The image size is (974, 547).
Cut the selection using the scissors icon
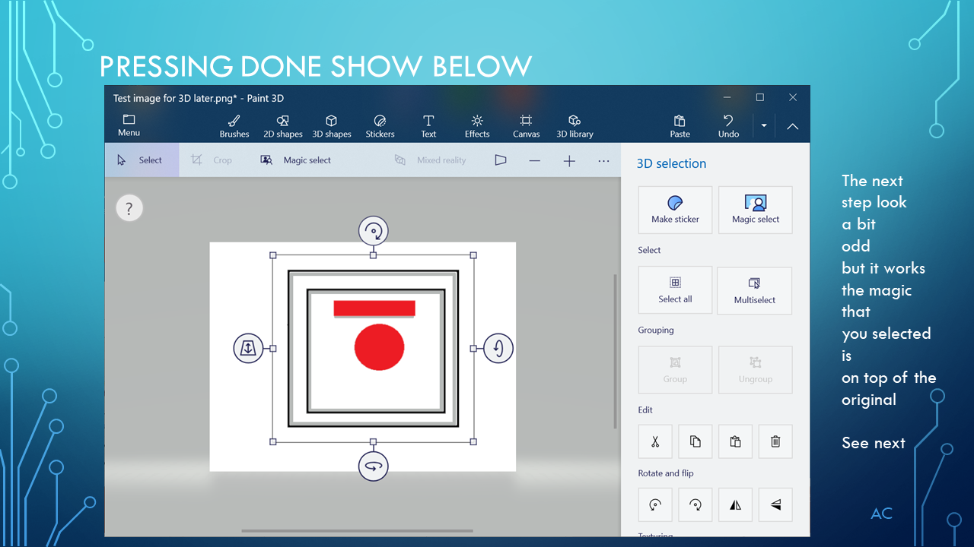point(655,441)
